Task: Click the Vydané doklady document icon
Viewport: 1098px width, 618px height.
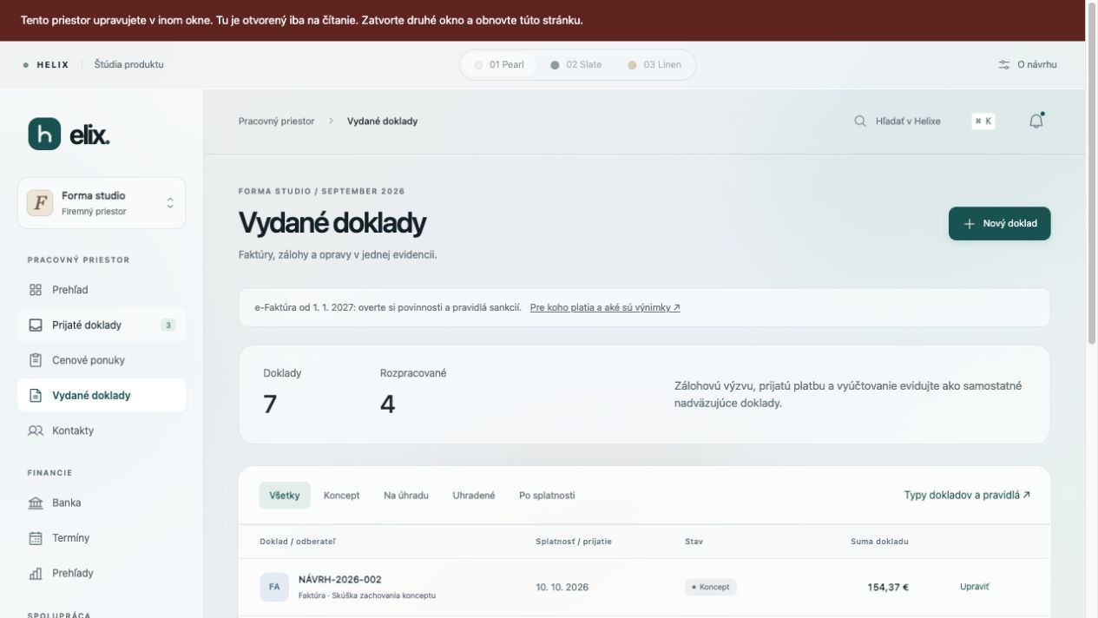Action: [36, 396]
